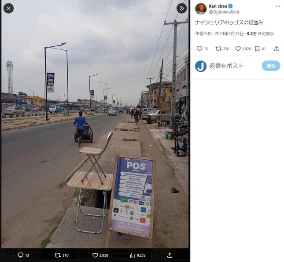Open the @OgbonnaKent handle link
Screen dimensions: 284x262
[224, 12]
